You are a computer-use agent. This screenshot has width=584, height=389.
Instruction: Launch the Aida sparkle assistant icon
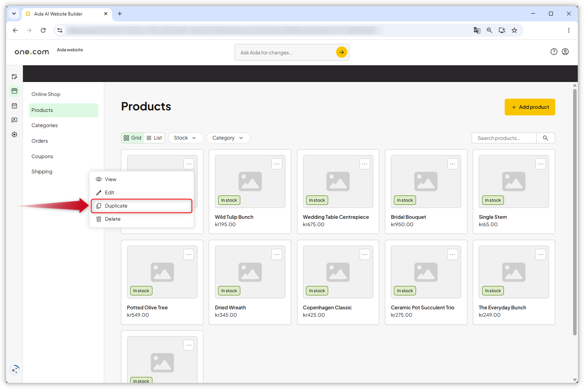pyautogui.click(x=14, y=370)
